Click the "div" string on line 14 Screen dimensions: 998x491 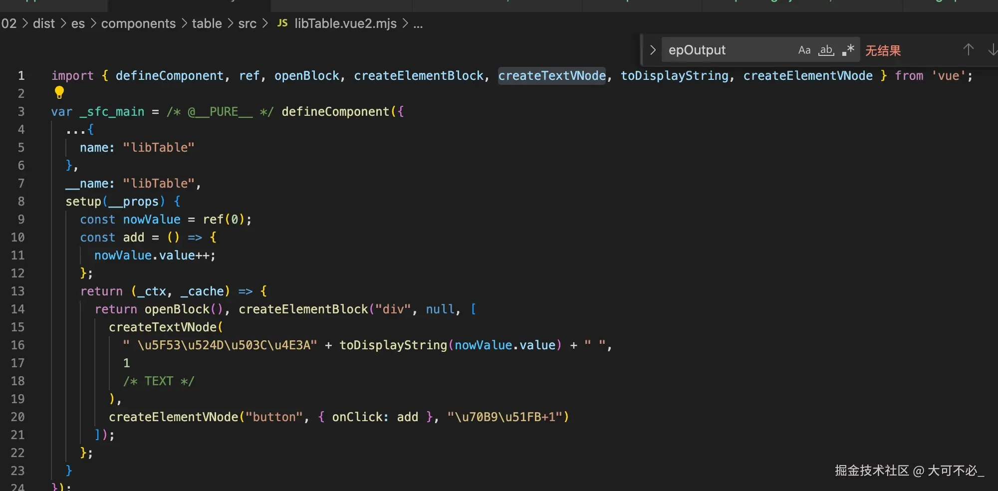(393, 309)
